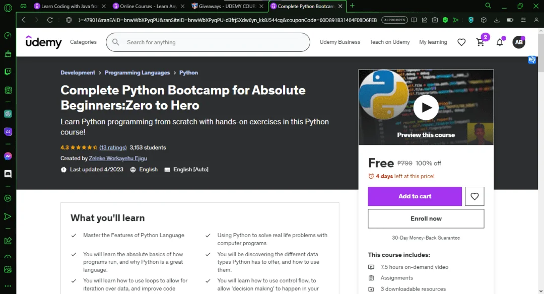The width and height of the screenshot is (544, 294).
Task: Click the blue chat bubble icon at page edge
Action: (532, 60)
